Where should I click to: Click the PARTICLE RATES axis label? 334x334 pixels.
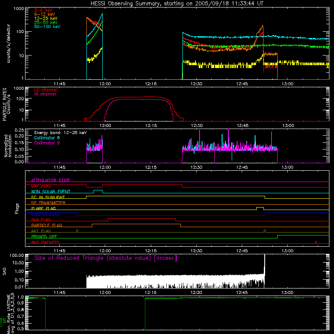pos(6,104)
